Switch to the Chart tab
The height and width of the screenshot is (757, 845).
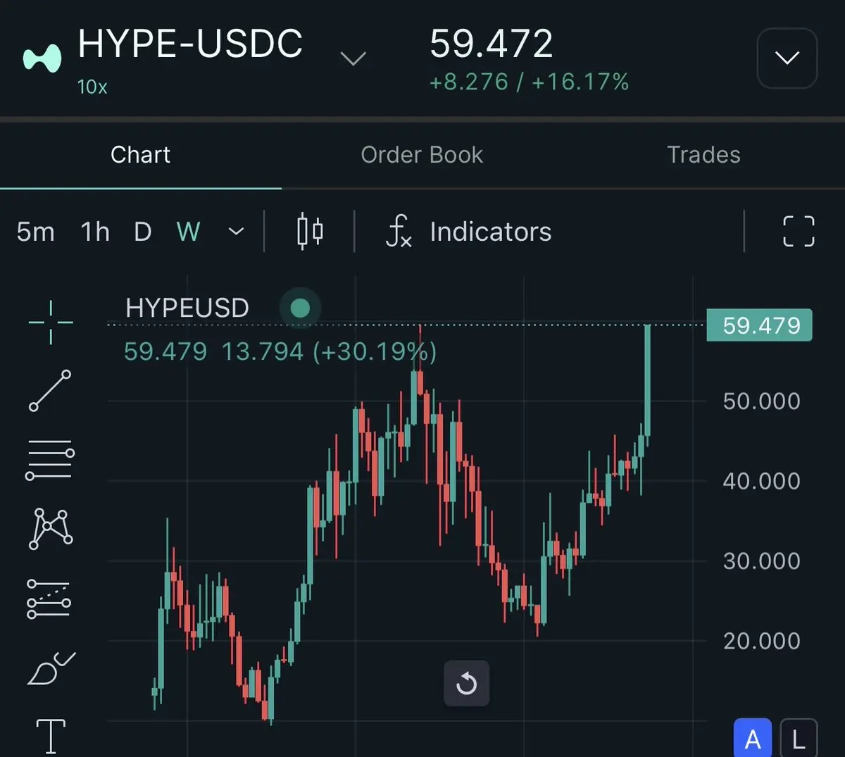tap(141, 155)
